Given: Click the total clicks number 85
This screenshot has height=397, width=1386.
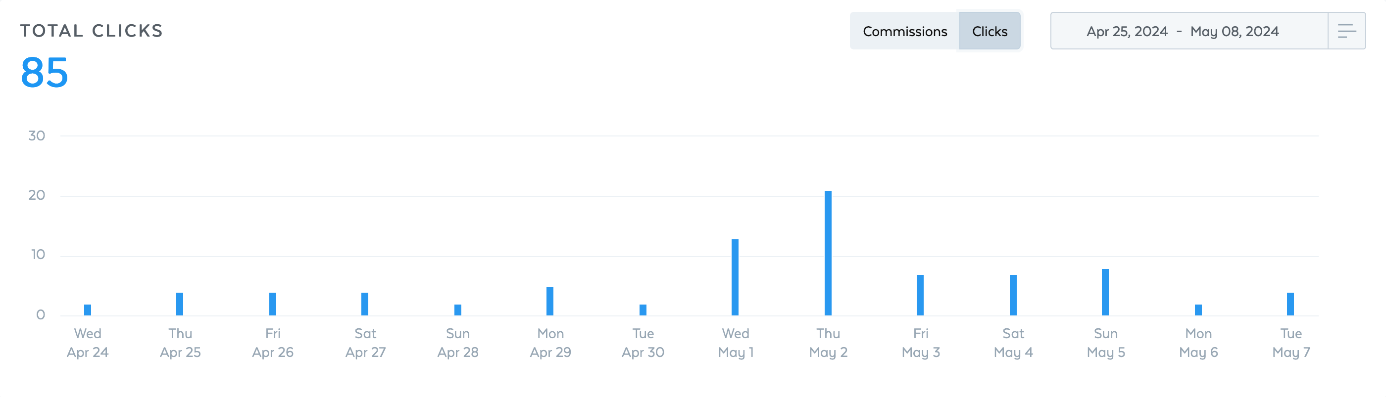Looking at the screenshot, I should click(x=45, y=73).
